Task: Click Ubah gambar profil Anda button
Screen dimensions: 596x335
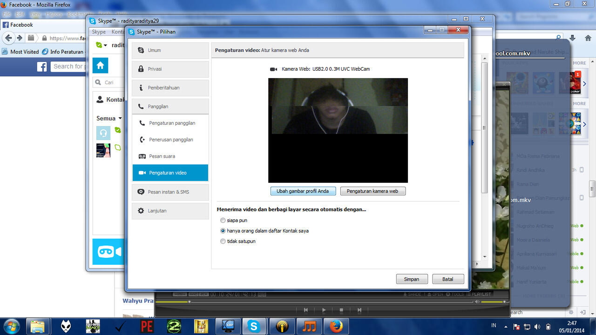Action: pos(303,191)
